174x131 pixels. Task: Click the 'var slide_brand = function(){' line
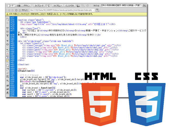coord(38,88)
